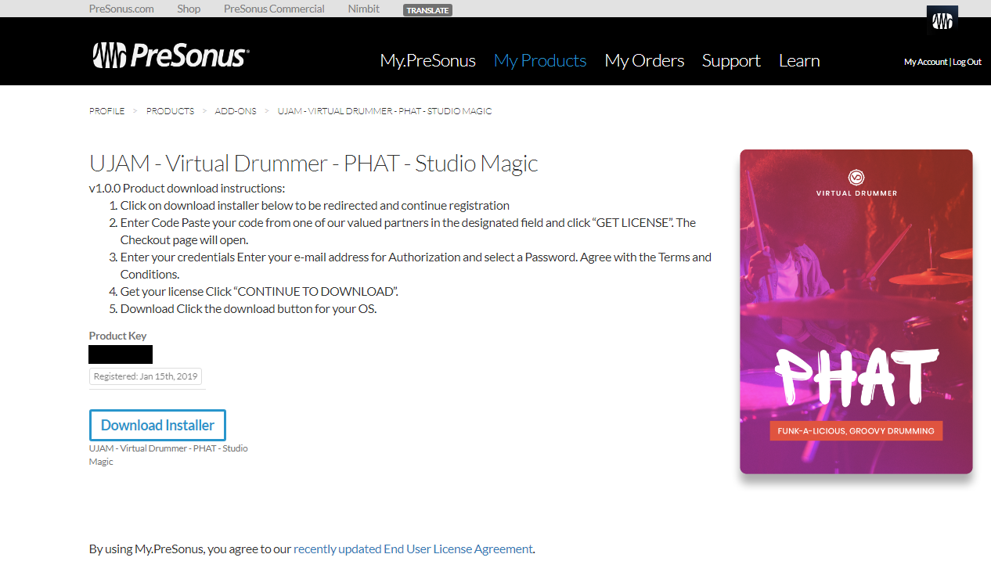This screenshot has height=572, width=991.
Task: Click the redacted Product Key value
Action: pyautogui.click(x=121, y=354)
